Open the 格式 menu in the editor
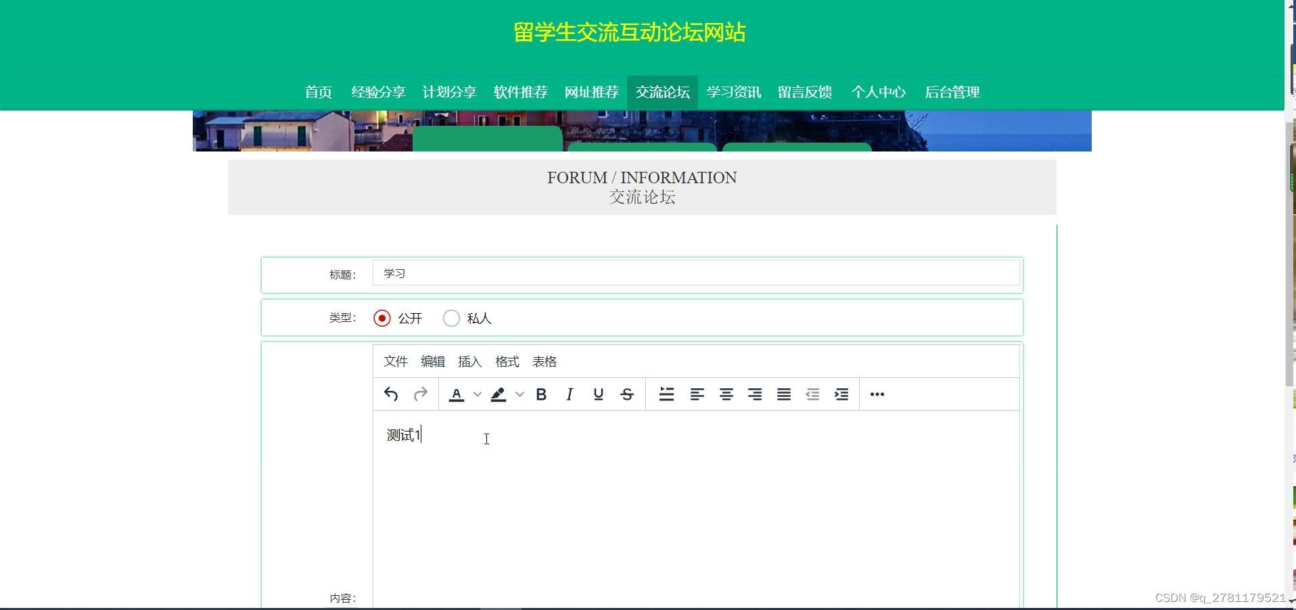Image resolution: width=1296 pixels, height=610 pixels. coord(507,362)
